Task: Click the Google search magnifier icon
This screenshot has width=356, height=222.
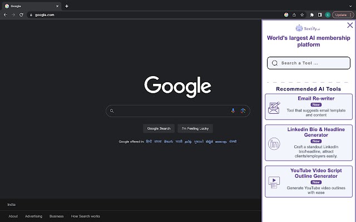Action: [x=112, y=111]
